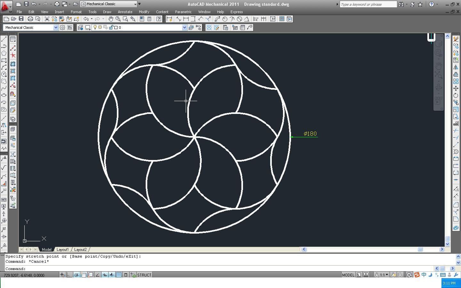
Task: Select the Pan hand tool
Action: (x=111, y=19)
